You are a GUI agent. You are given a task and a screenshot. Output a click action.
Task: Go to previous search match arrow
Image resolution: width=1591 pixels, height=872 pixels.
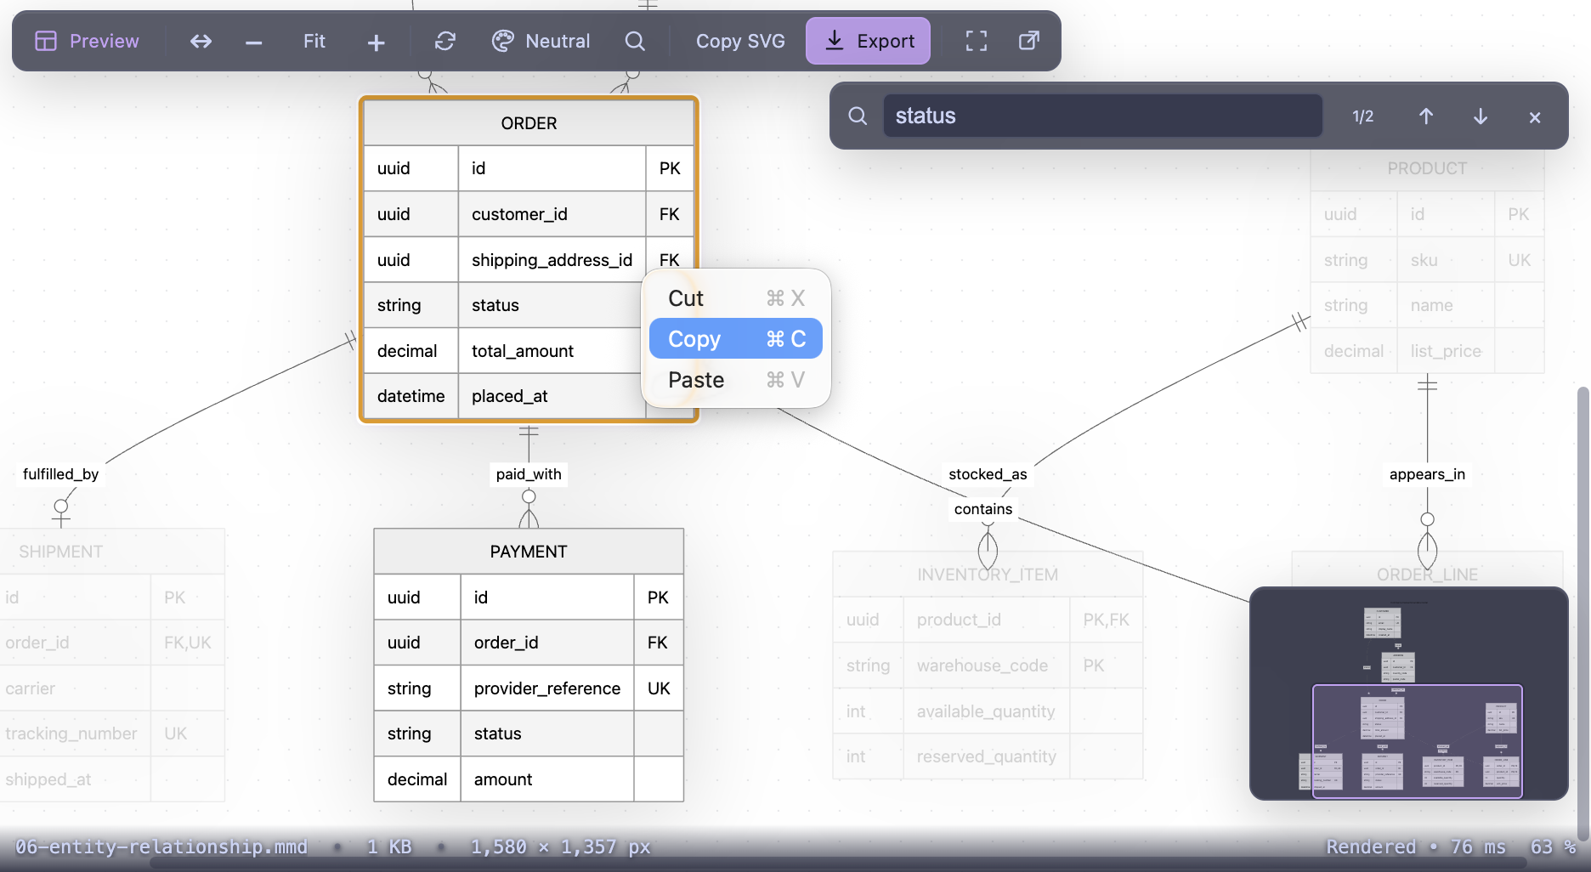point(1426,116)
